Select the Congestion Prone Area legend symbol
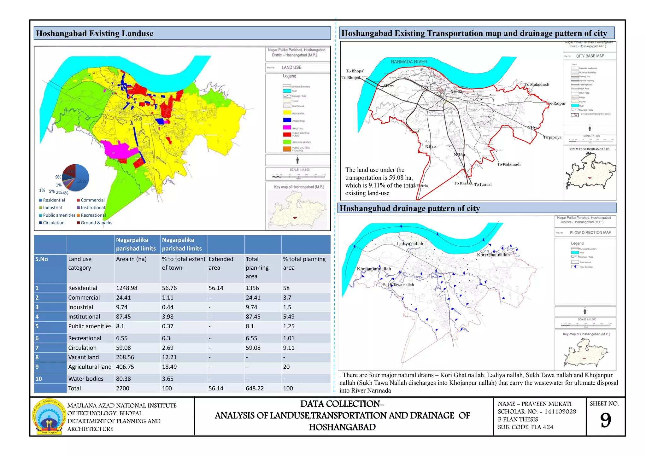646x456 pixels. pos(574,114)
